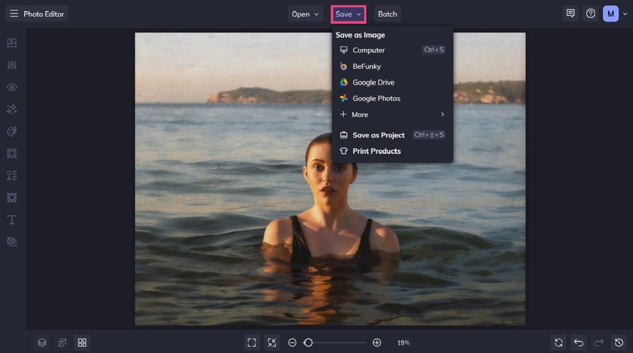
Task: Open the Edit adjustments sliders tool
Action: 11,65
